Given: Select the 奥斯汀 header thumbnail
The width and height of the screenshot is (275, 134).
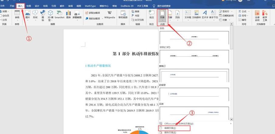Looking at the screenshot, I should tap(194, 76).
